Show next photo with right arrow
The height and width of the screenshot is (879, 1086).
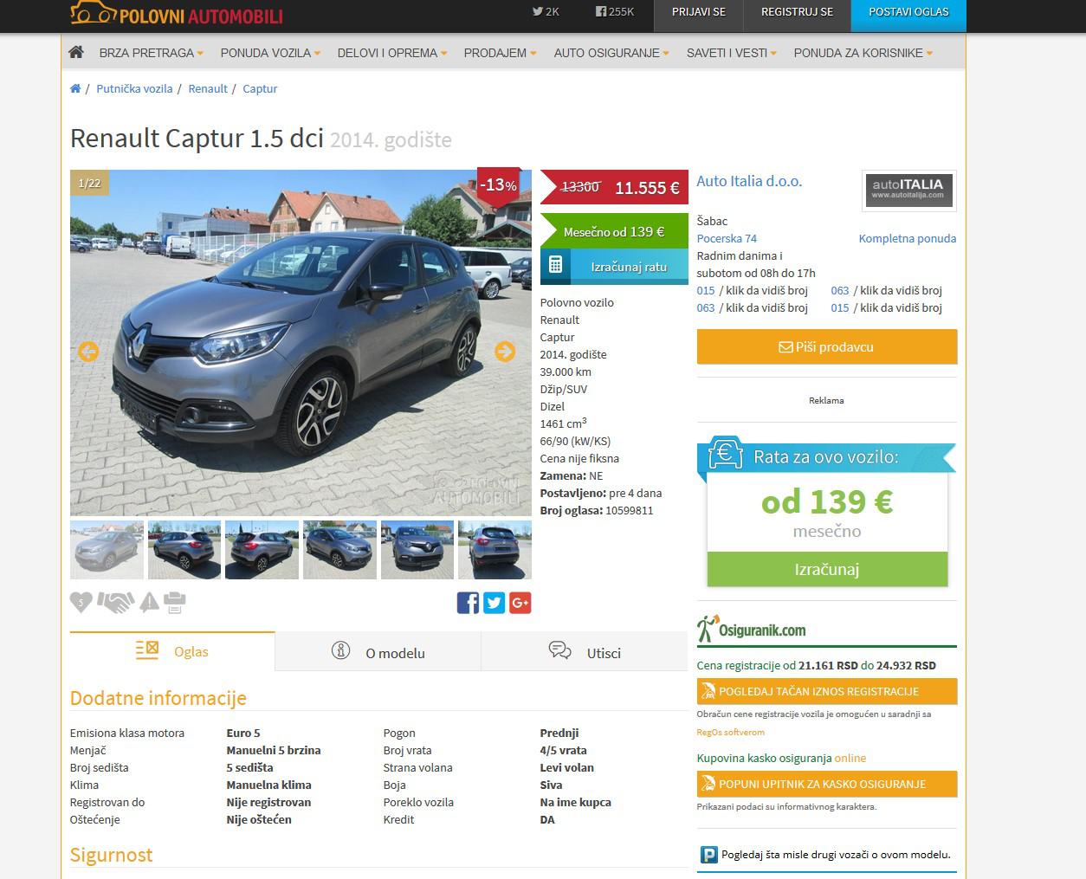(505, 352)
